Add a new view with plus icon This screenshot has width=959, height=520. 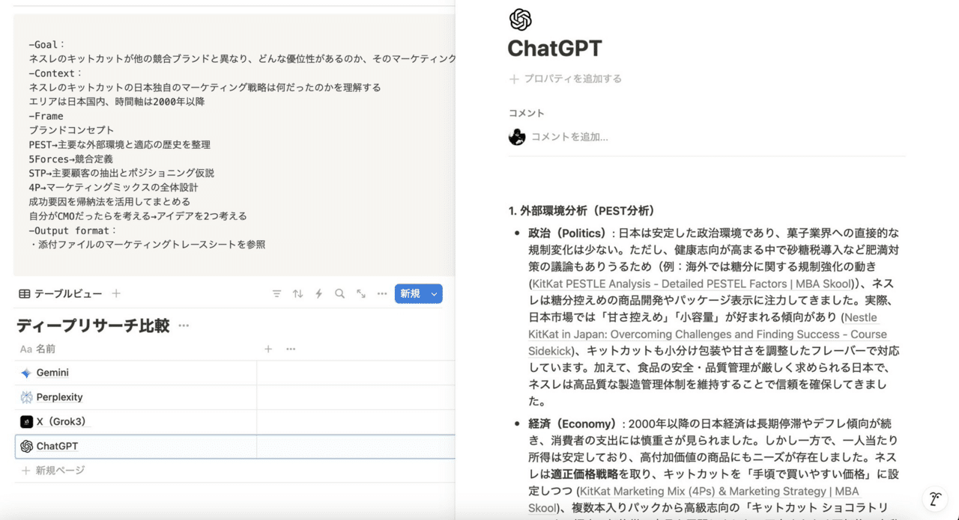point(116,294)
